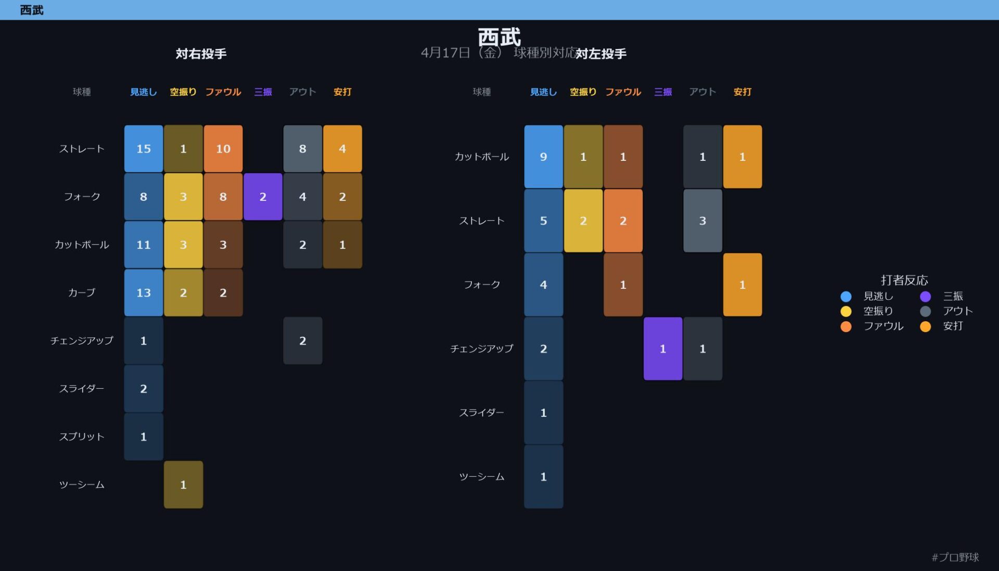Click チェンジアップ アウト cell showing 2 (対右投手)
999x571 pixels.
coord(303,340)
